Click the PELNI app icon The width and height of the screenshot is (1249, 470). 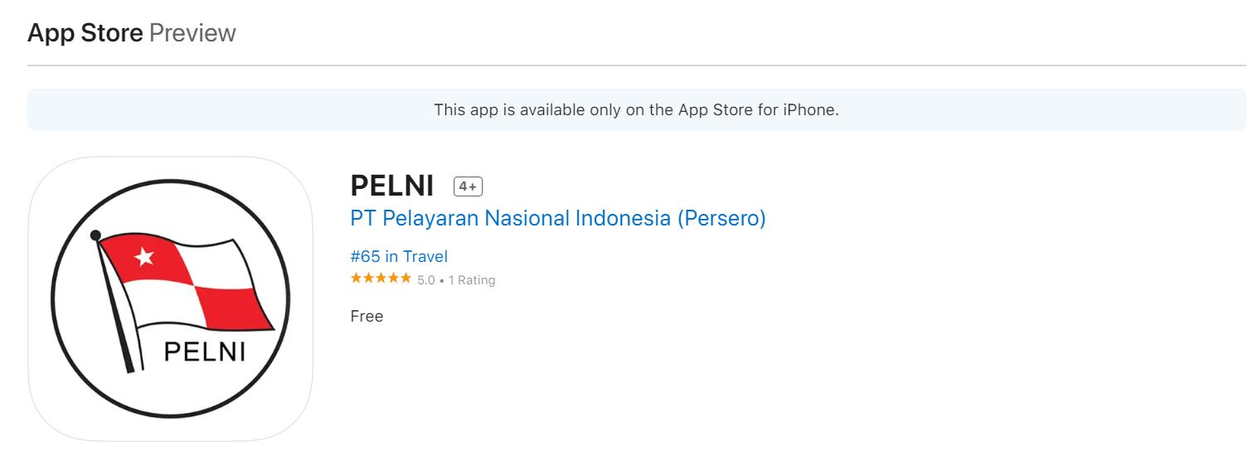[170, 298]
